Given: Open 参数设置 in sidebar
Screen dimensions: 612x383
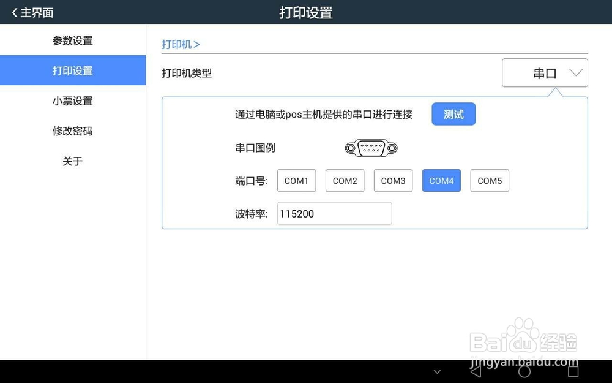Looking at the screenshot, I should 73,40.
